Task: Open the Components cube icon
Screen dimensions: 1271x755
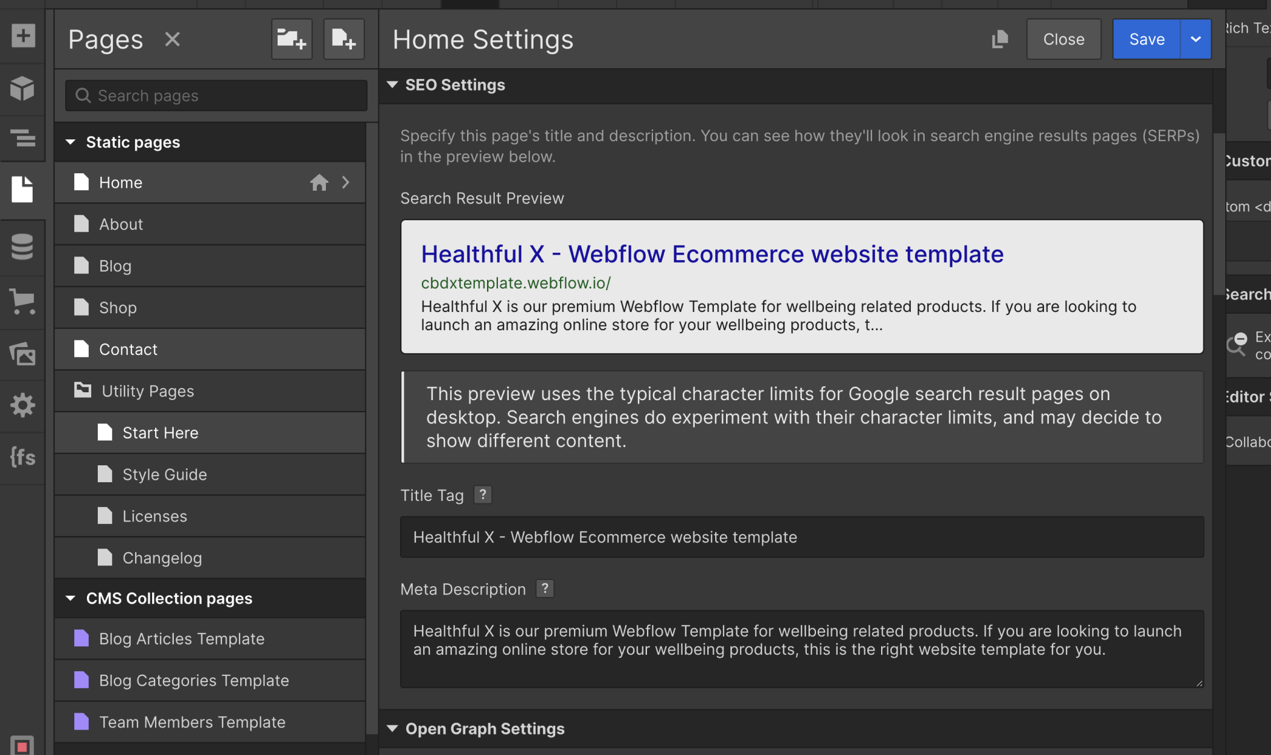Action: (x=22, y=88)
